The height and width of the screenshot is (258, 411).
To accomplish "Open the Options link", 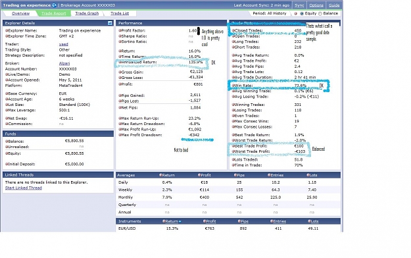I will click(316, 5).
